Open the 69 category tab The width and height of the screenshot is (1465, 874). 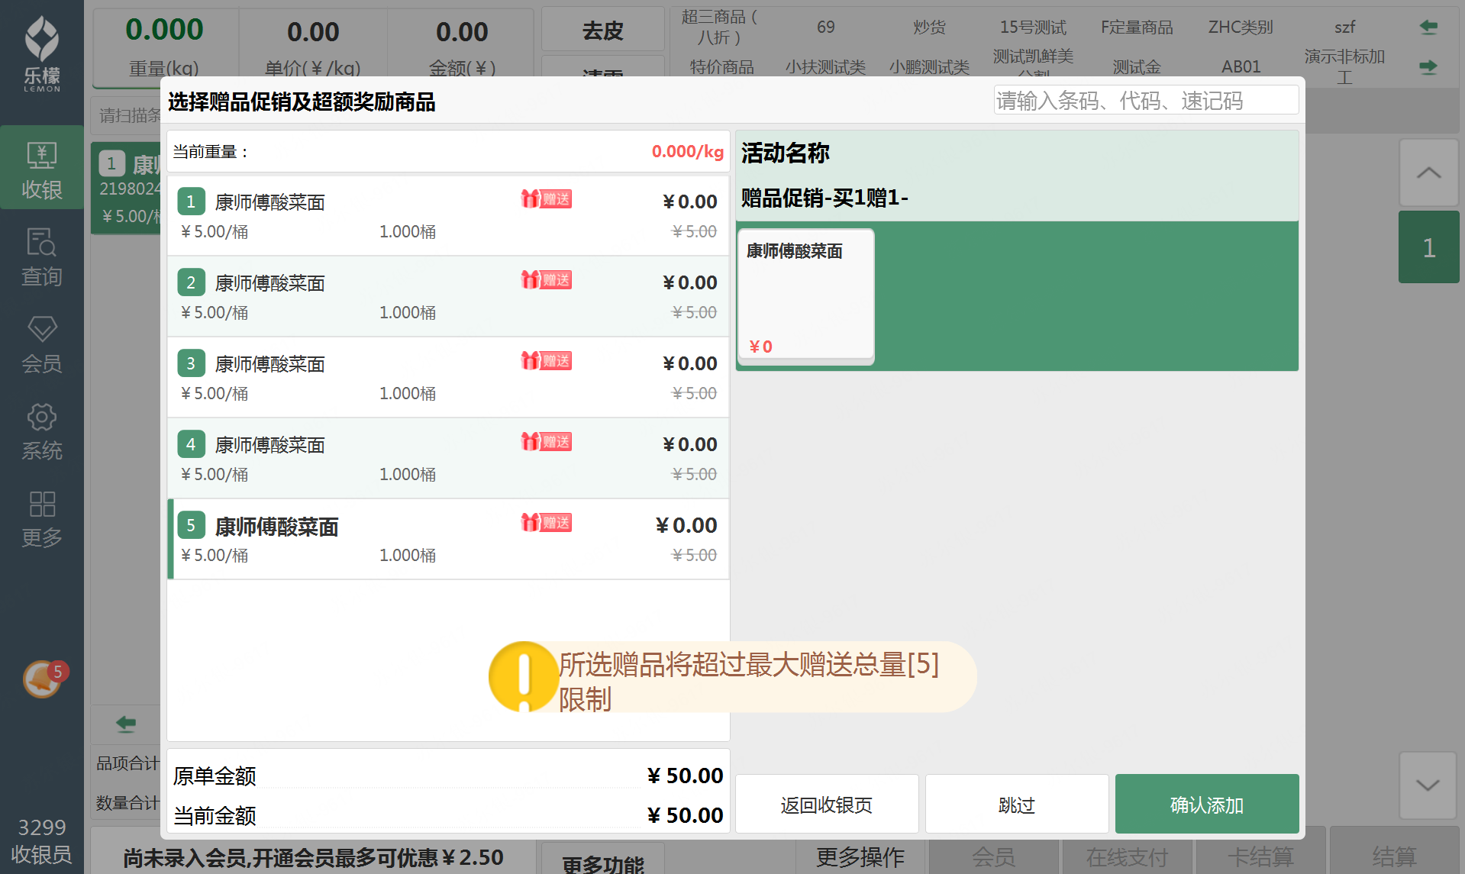click(x=826, y=27)
